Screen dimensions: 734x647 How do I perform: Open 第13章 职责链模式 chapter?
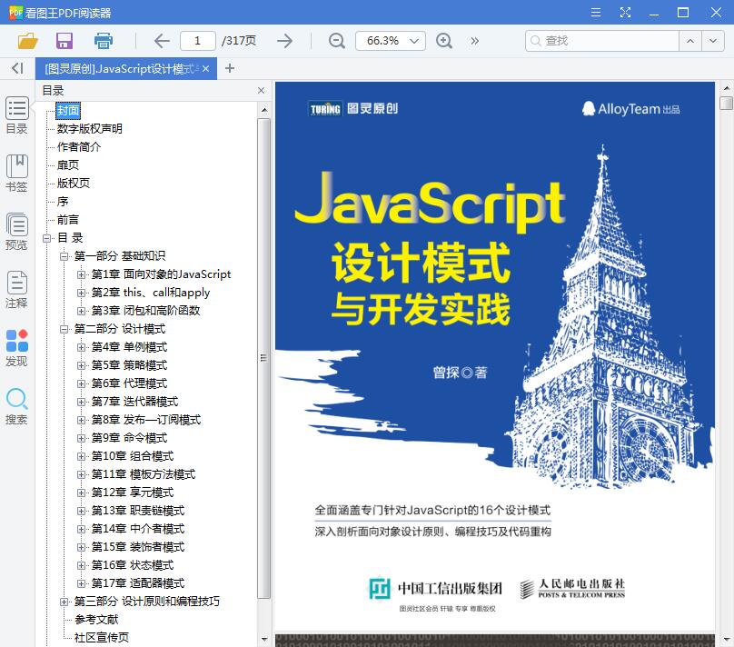tap(138, 511)
